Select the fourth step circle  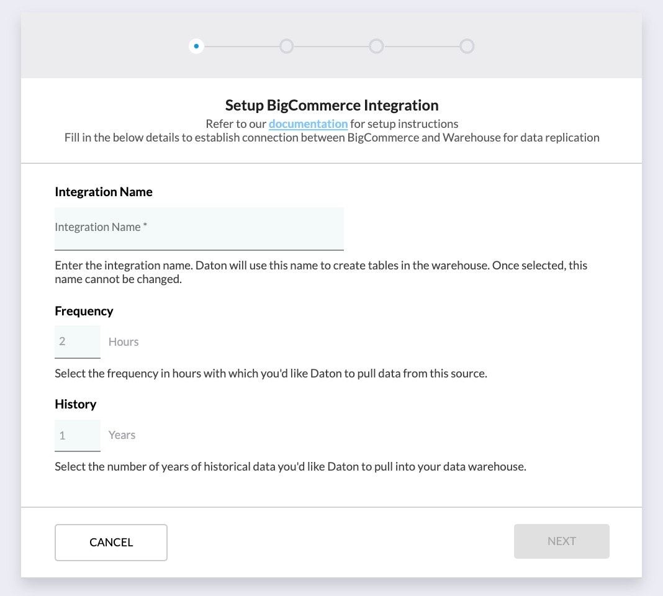click(467, 46)
